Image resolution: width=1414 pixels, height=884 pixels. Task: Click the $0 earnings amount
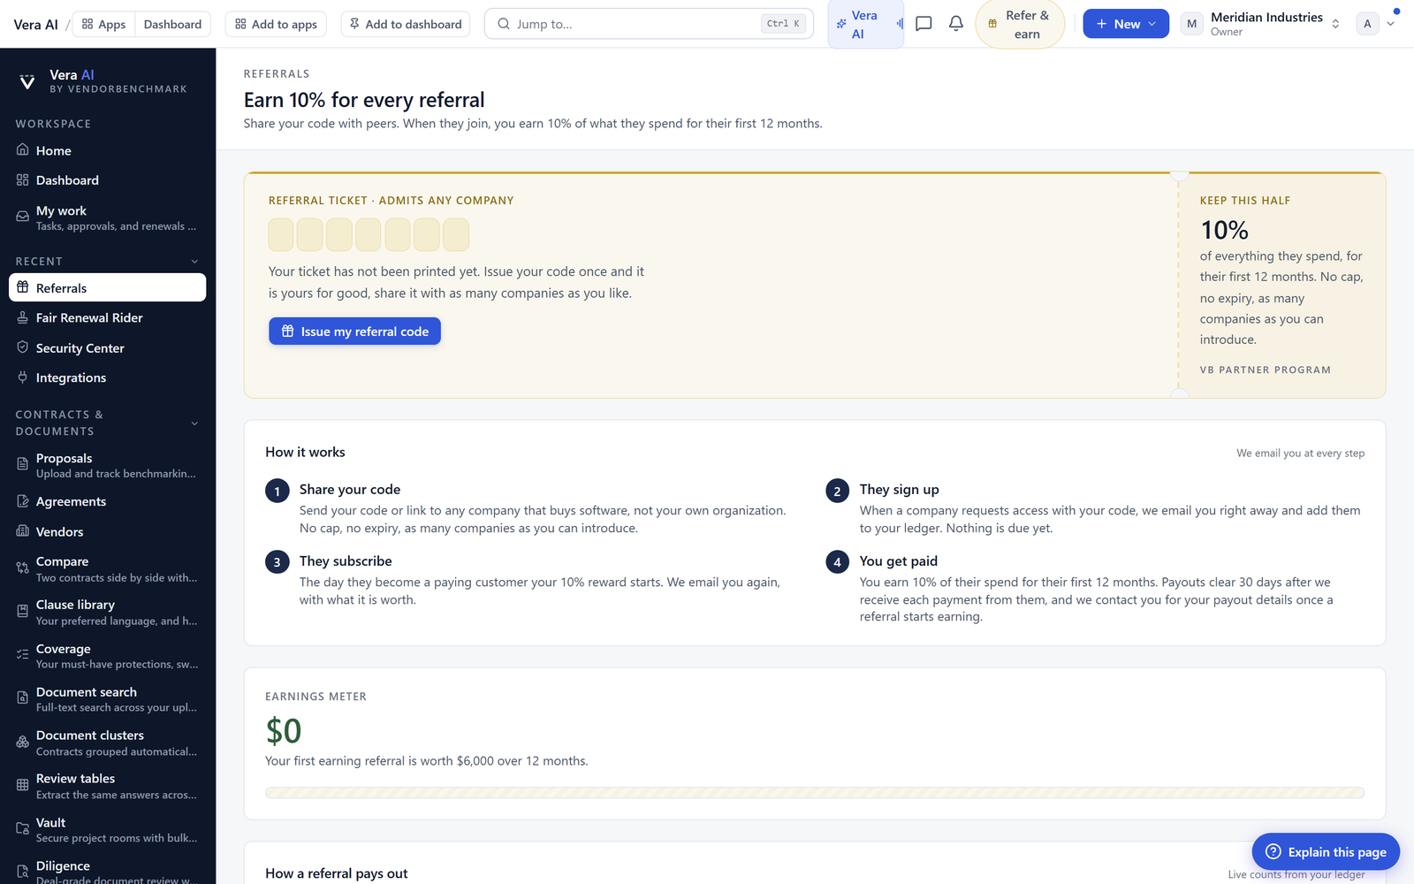click(x=284, y=731)
